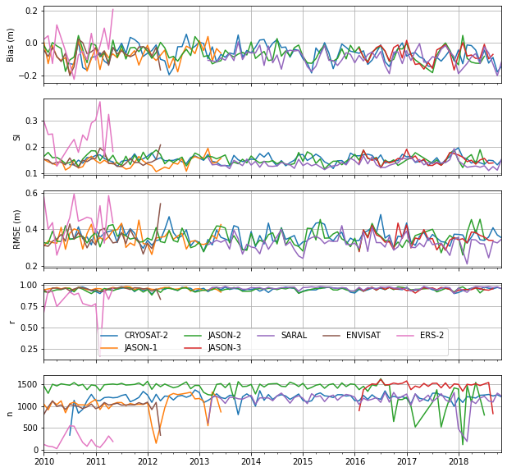Click the red JASON-3 legend line
The image size is (507, 472).
click(x=193, y=348)
